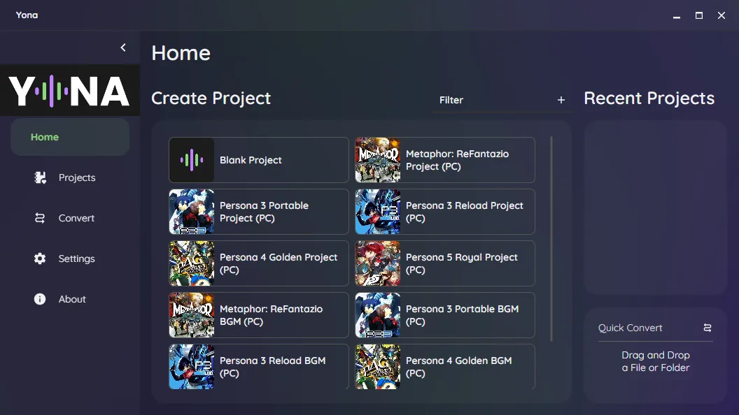Create a Persona 3 Reload Project (PC)
Screen dimensions: 739x415
point(445,212)
